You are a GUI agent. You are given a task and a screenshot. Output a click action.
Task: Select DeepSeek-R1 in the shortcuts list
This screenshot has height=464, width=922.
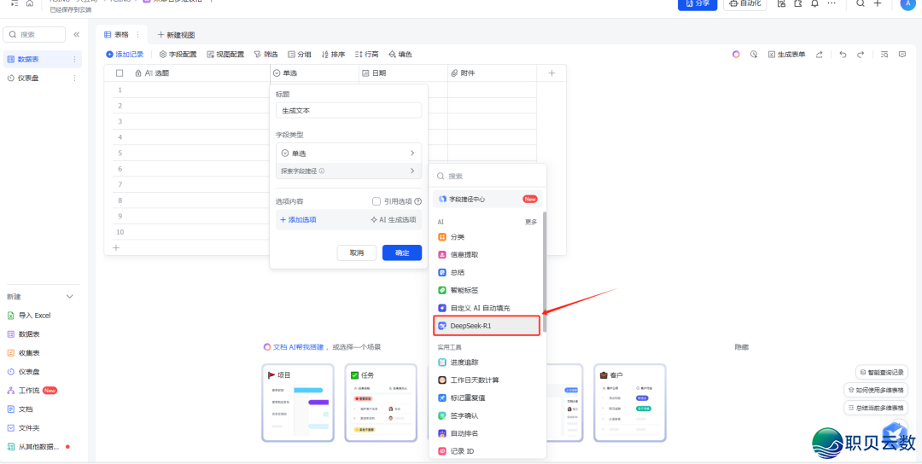(x=487, y=325)
